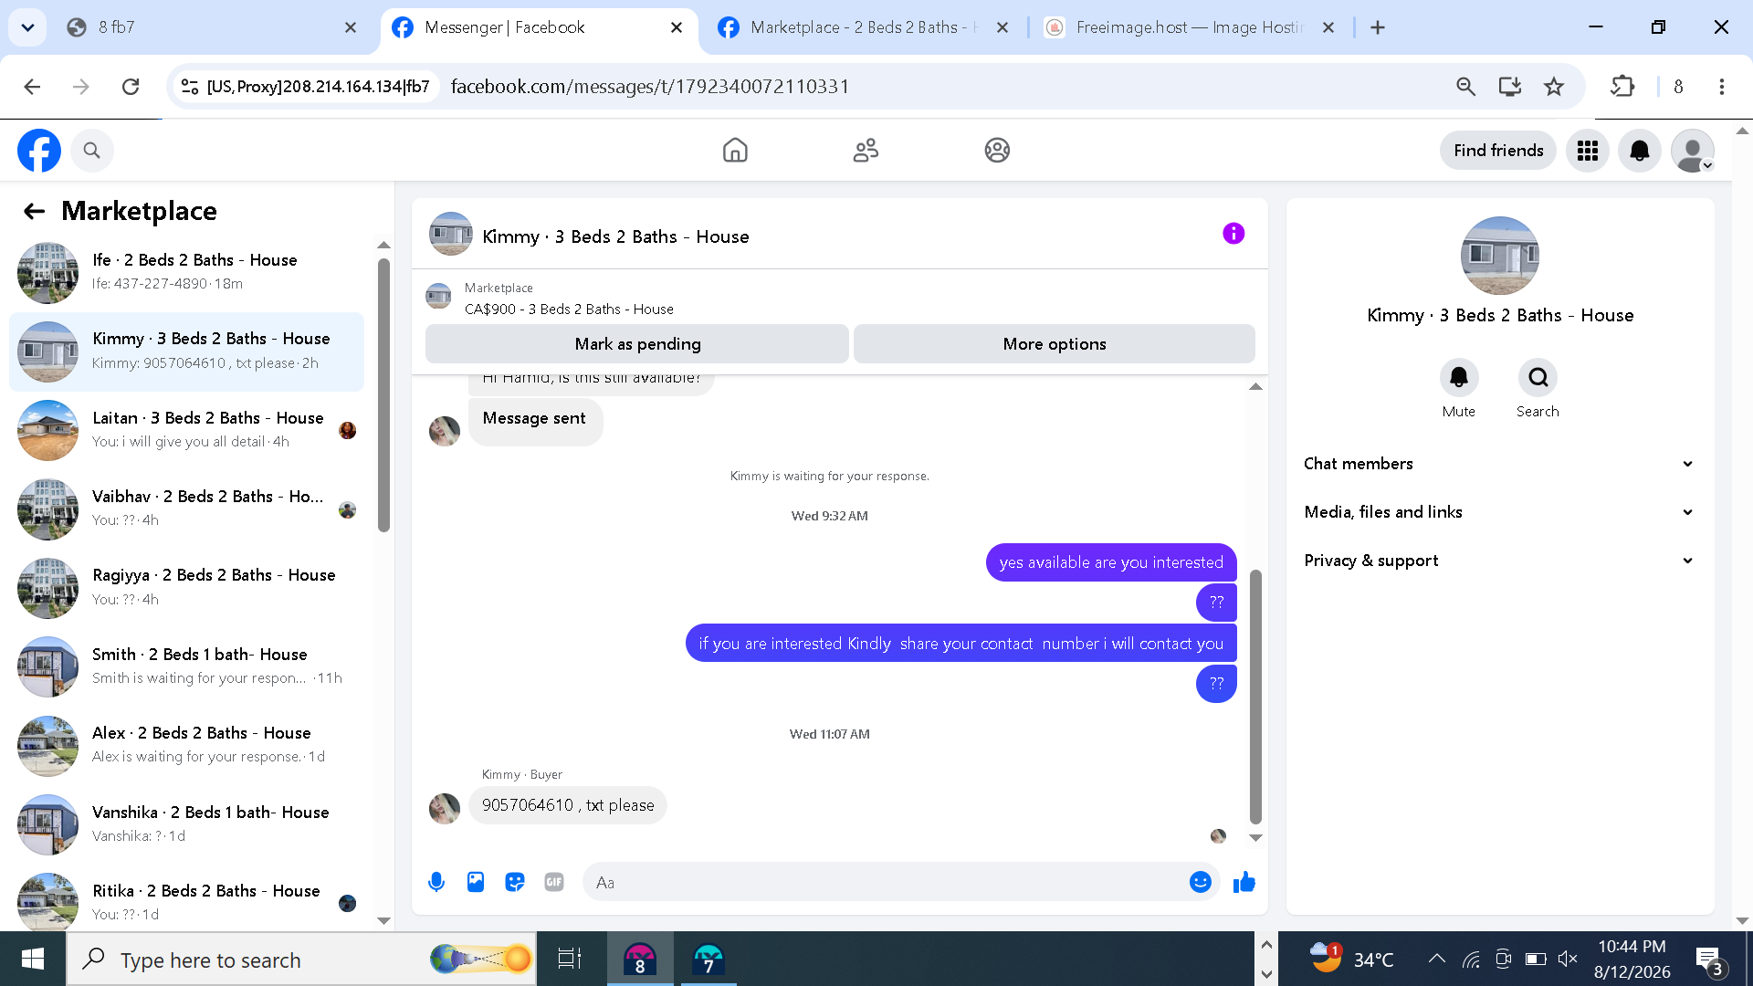Open Ife 2 Beds 2 Baths chat
The width and height of the screenshot is (1753, 986).
point(186,273)
